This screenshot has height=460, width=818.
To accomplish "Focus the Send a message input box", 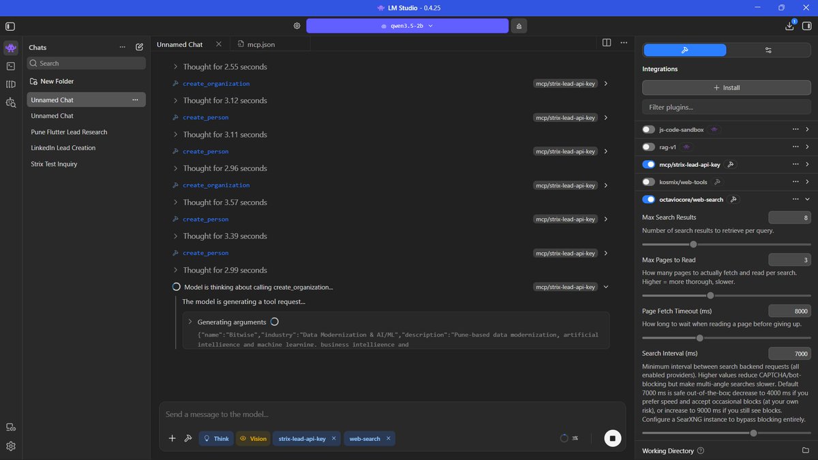I will [392, 414].
